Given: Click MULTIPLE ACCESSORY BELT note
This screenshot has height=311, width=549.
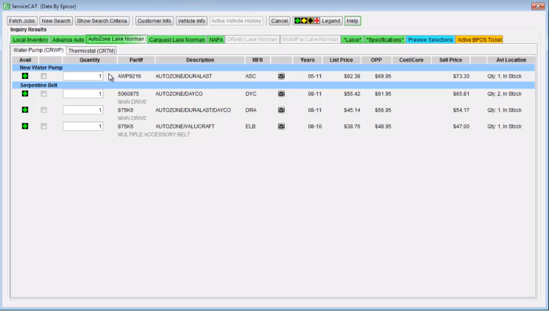Looking at the screenshot, I should [154, 134].
